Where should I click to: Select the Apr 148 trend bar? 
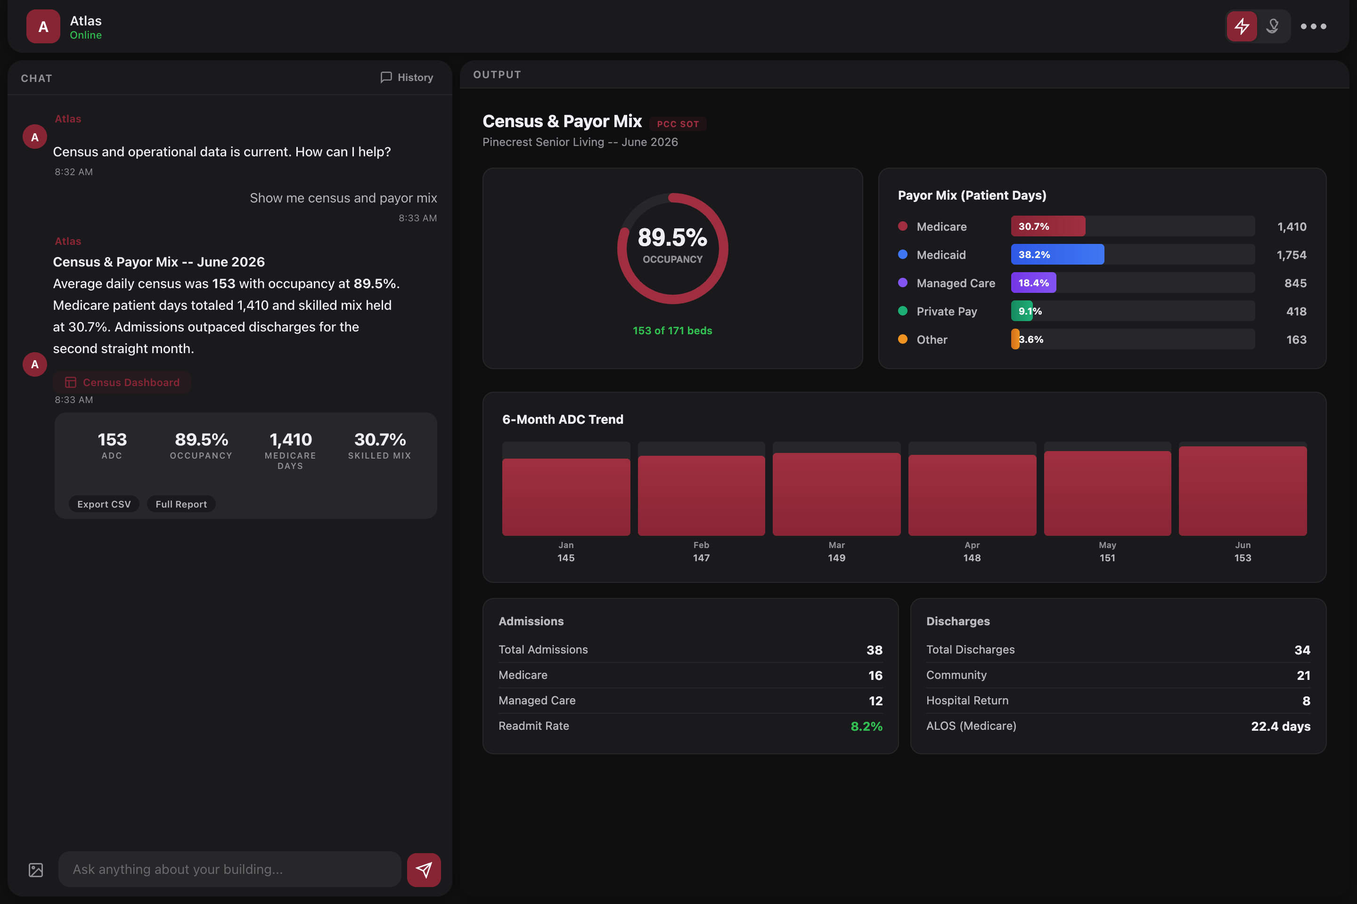(x=972, y=495)
